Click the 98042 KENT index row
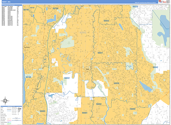 pyautogui.click(x=10, y=15)
